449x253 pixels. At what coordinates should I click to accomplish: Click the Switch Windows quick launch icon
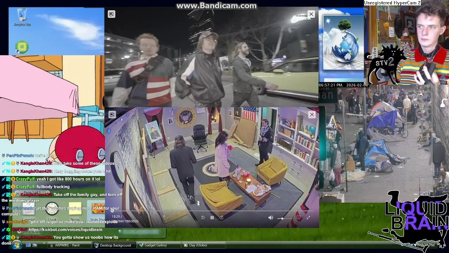coord(35,245)
